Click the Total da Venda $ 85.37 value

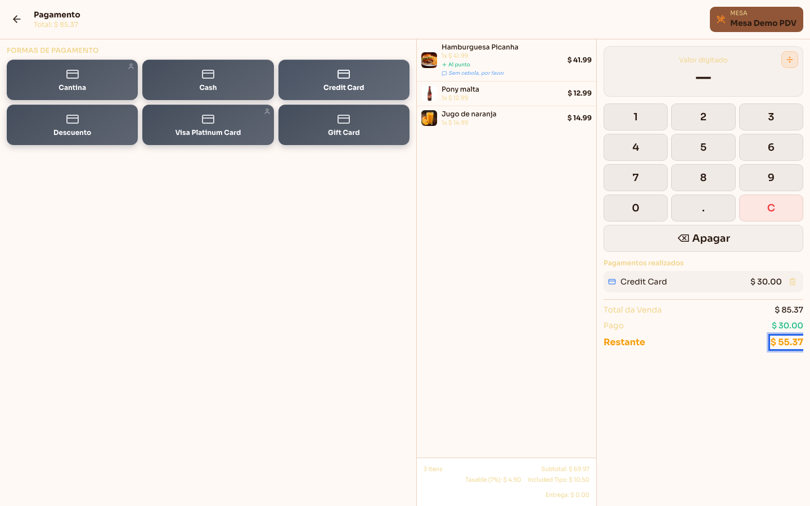(789, 310)
